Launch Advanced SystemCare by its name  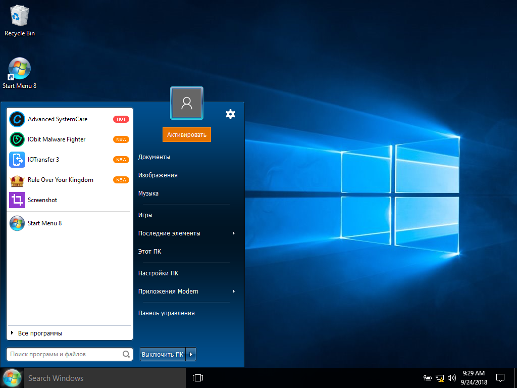point(58,119)
